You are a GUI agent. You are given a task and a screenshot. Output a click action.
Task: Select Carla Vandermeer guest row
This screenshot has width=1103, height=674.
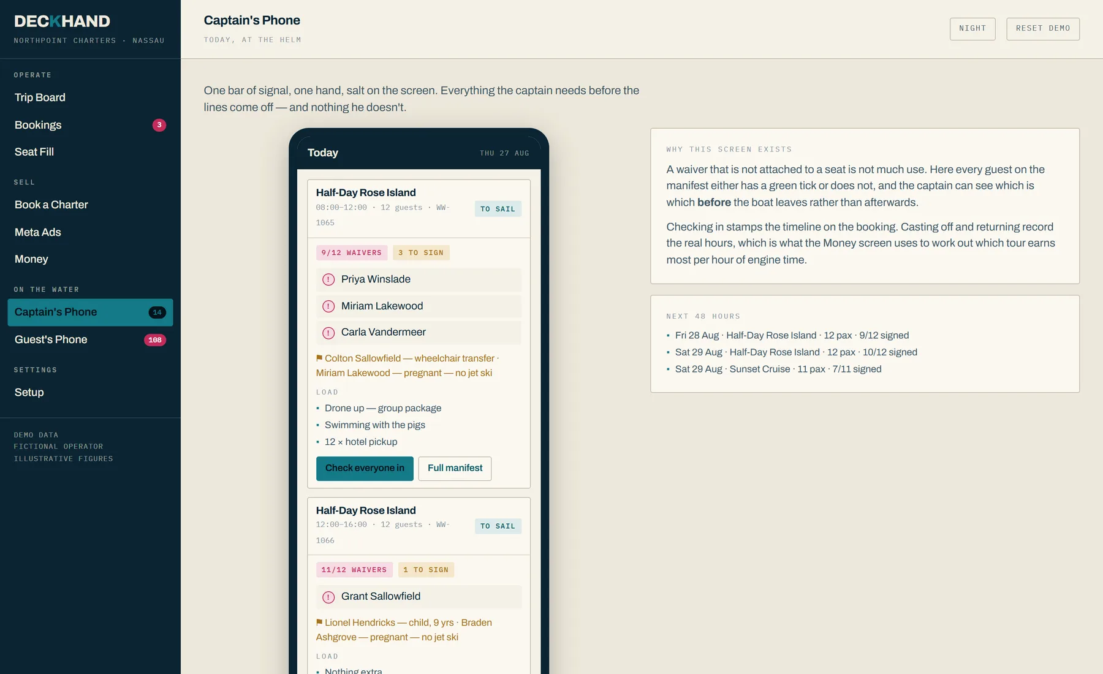tap(419, 333)
